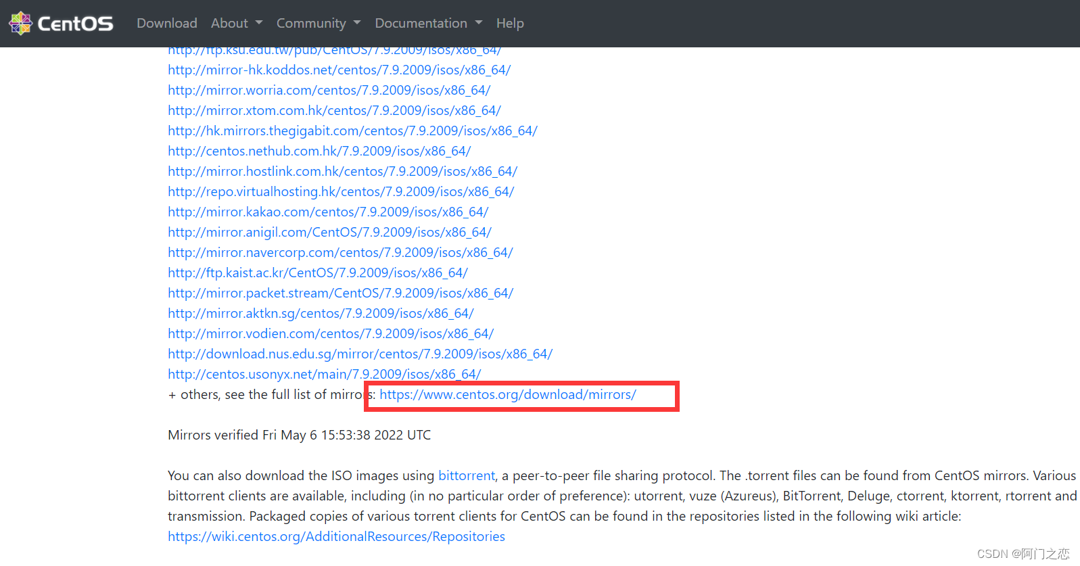Open the mirror.aktkn.sg mirror link
The image size is (1080, 566).
[321, 313]
